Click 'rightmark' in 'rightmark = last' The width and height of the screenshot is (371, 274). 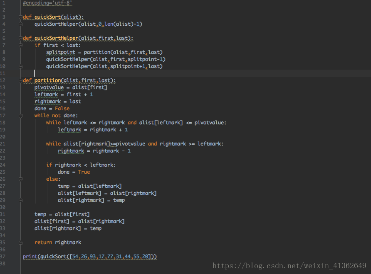pos(47,102)
